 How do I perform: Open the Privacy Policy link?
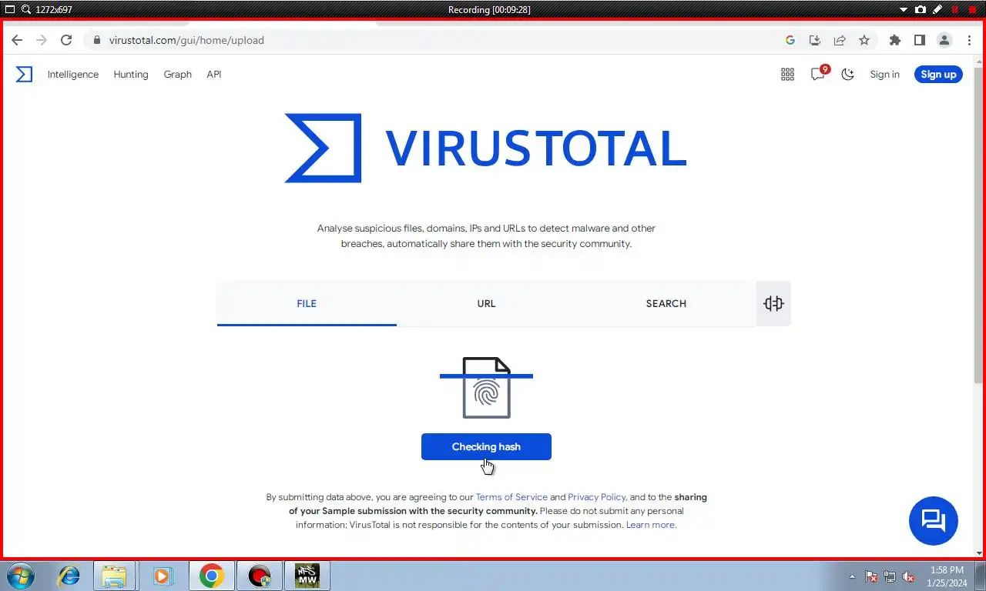point(597,497)
